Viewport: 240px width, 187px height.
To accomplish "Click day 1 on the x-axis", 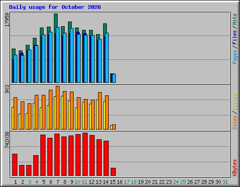I will pyautogui.click(x=15, y=182).
